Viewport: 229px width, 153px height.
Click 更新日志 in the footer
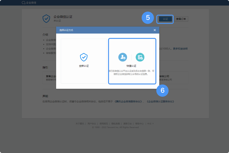(x=128, y=124)
